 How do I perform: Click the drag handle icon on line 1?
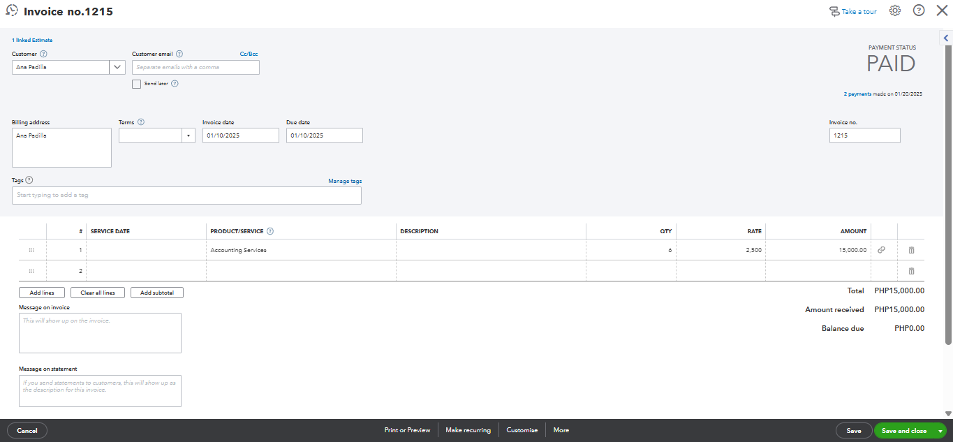click(31, 250)
